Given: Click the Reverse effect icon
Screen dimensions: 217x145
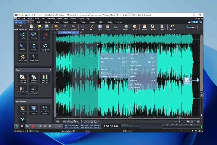Looking at the screenshot, I should [x=34, y=47].
